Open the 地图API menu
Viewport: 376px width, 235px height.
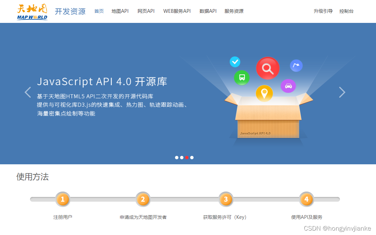click(x=120, y=11)
